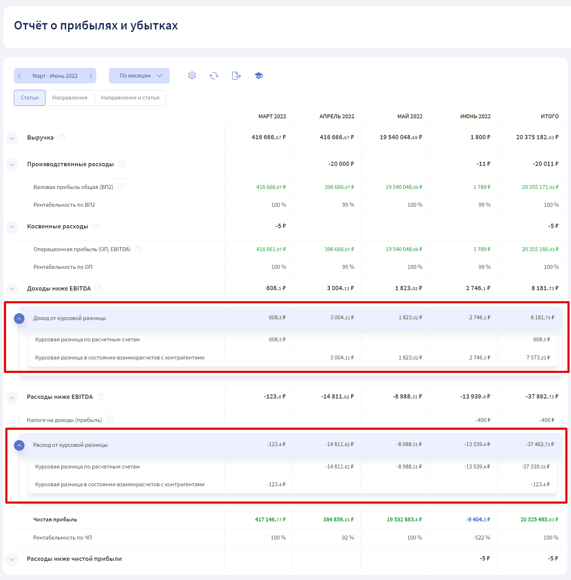The image size is (571, 580).
Task: Expand the Производственные расходы row
Action: pos(12,165)
